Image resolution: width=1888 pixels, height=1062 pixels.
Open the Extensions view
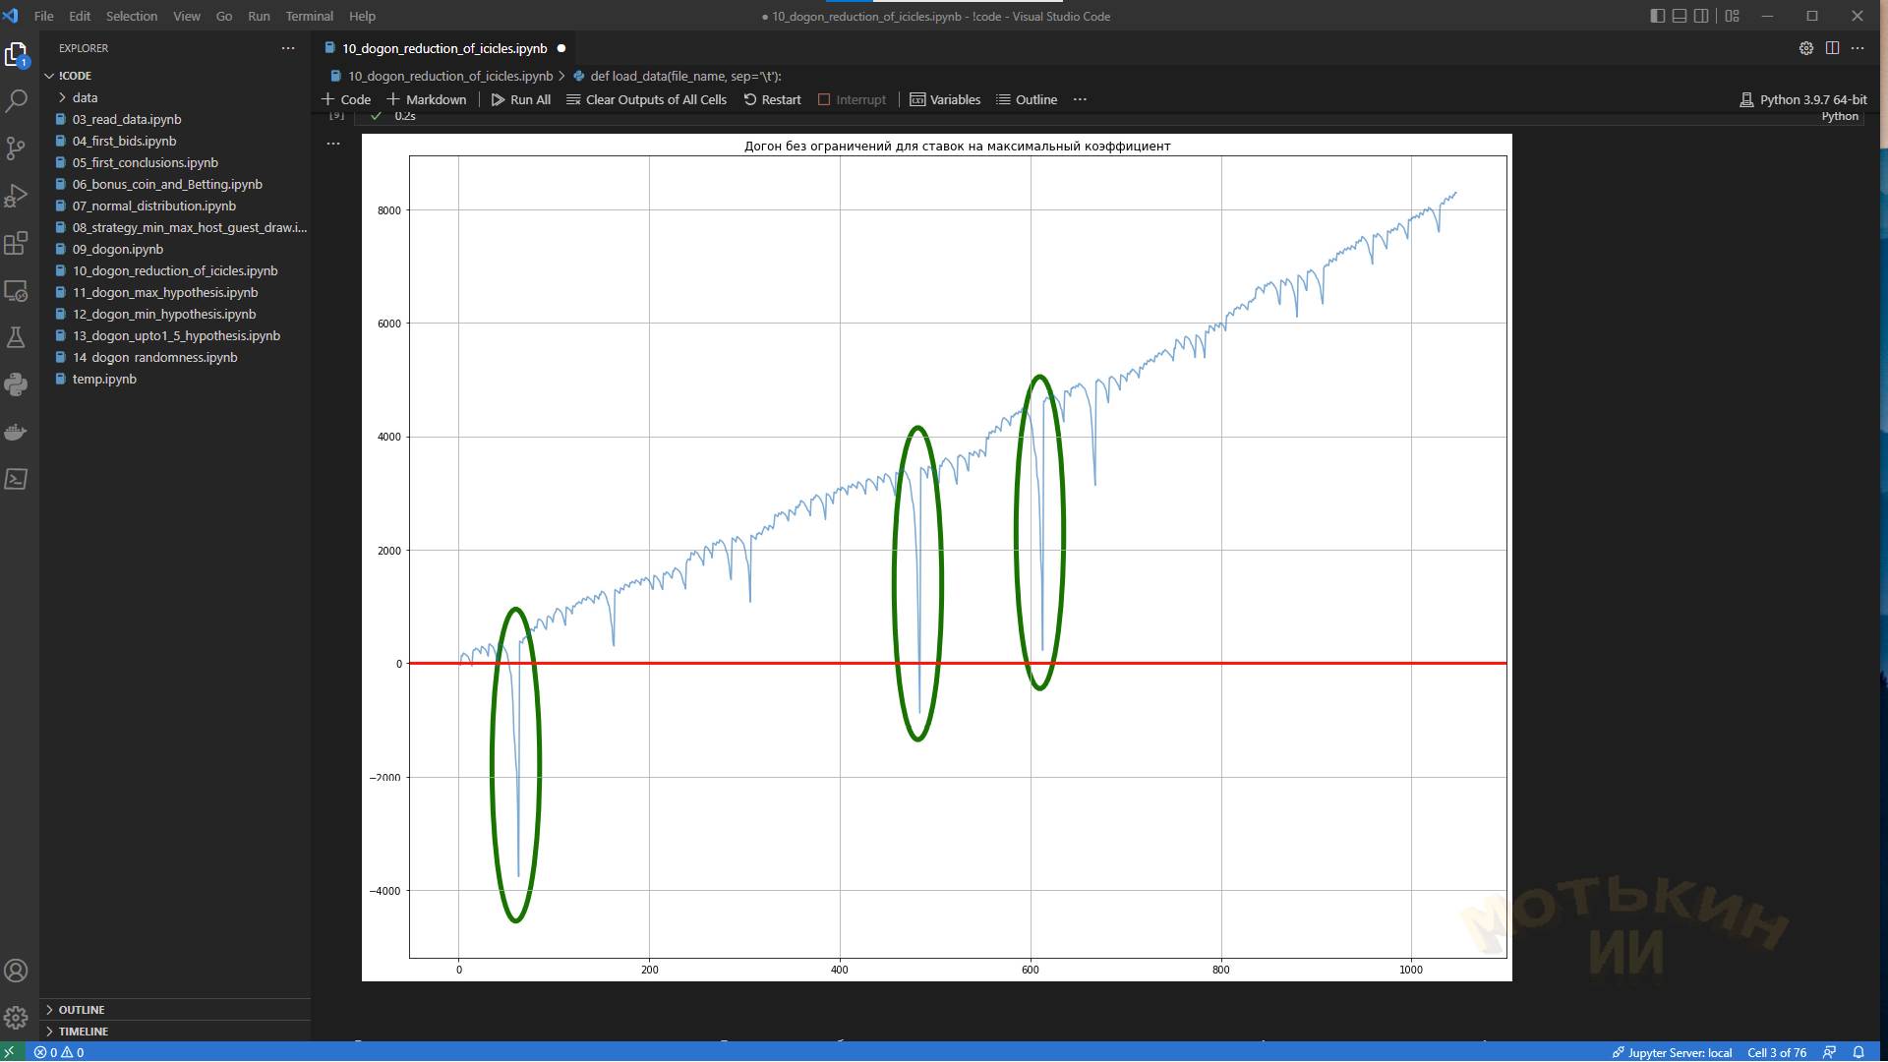tap(17, 243)
